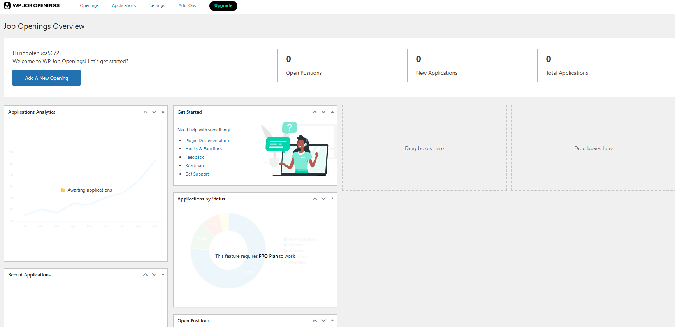Move Applications by Status box up
Screen dimensions: 675x327
click(315, 199)
